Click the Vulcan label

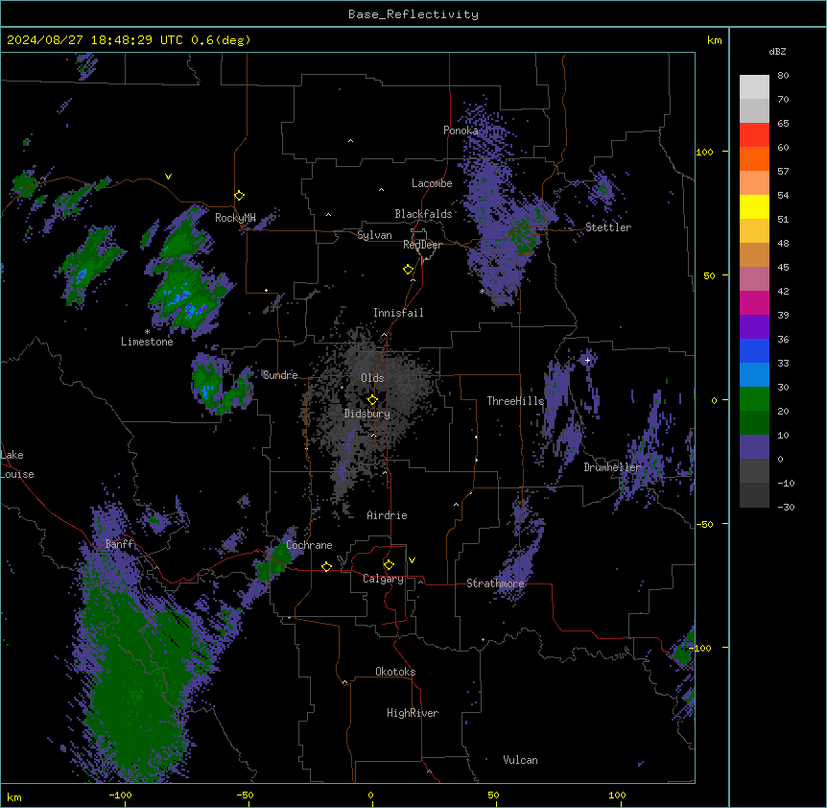click(521, 760)
